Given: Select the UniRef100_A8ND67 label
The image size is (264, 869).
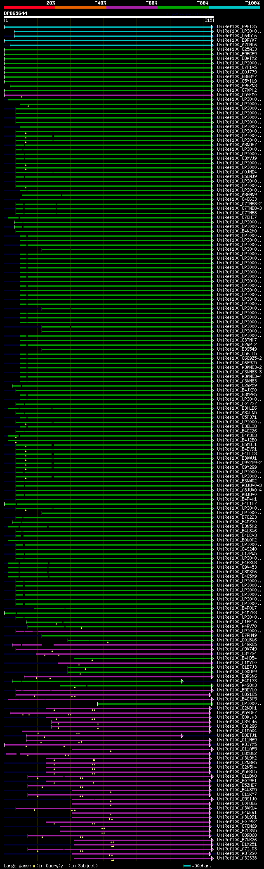Looking at the screenshot, I should point(237,145).
